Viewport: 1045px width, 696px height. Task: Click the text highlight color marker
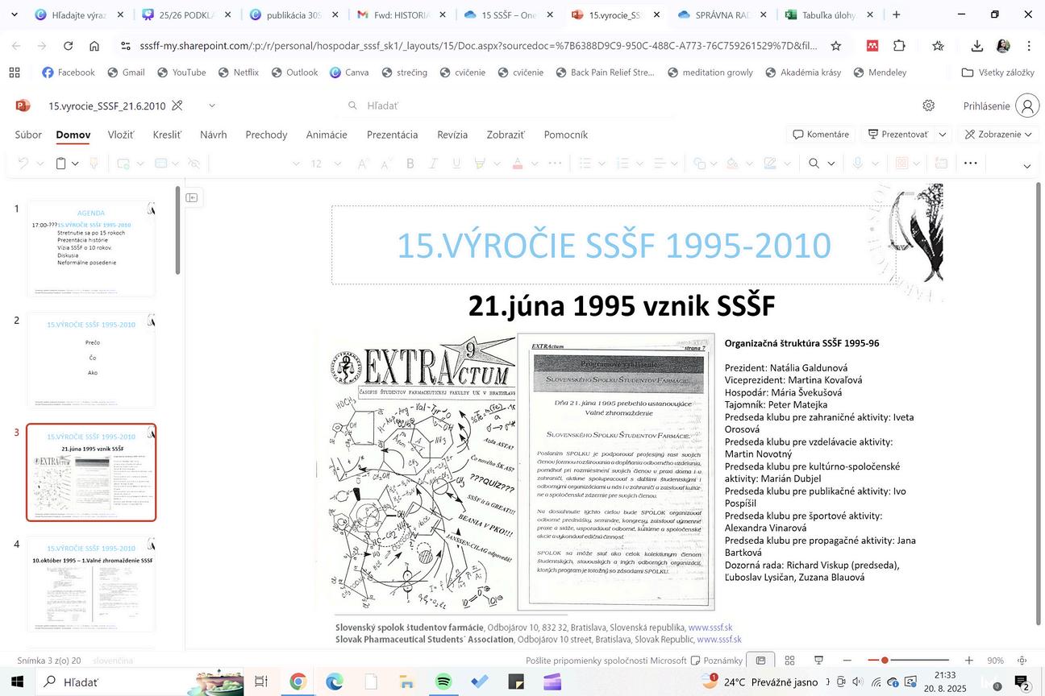(x=481, y=164)
